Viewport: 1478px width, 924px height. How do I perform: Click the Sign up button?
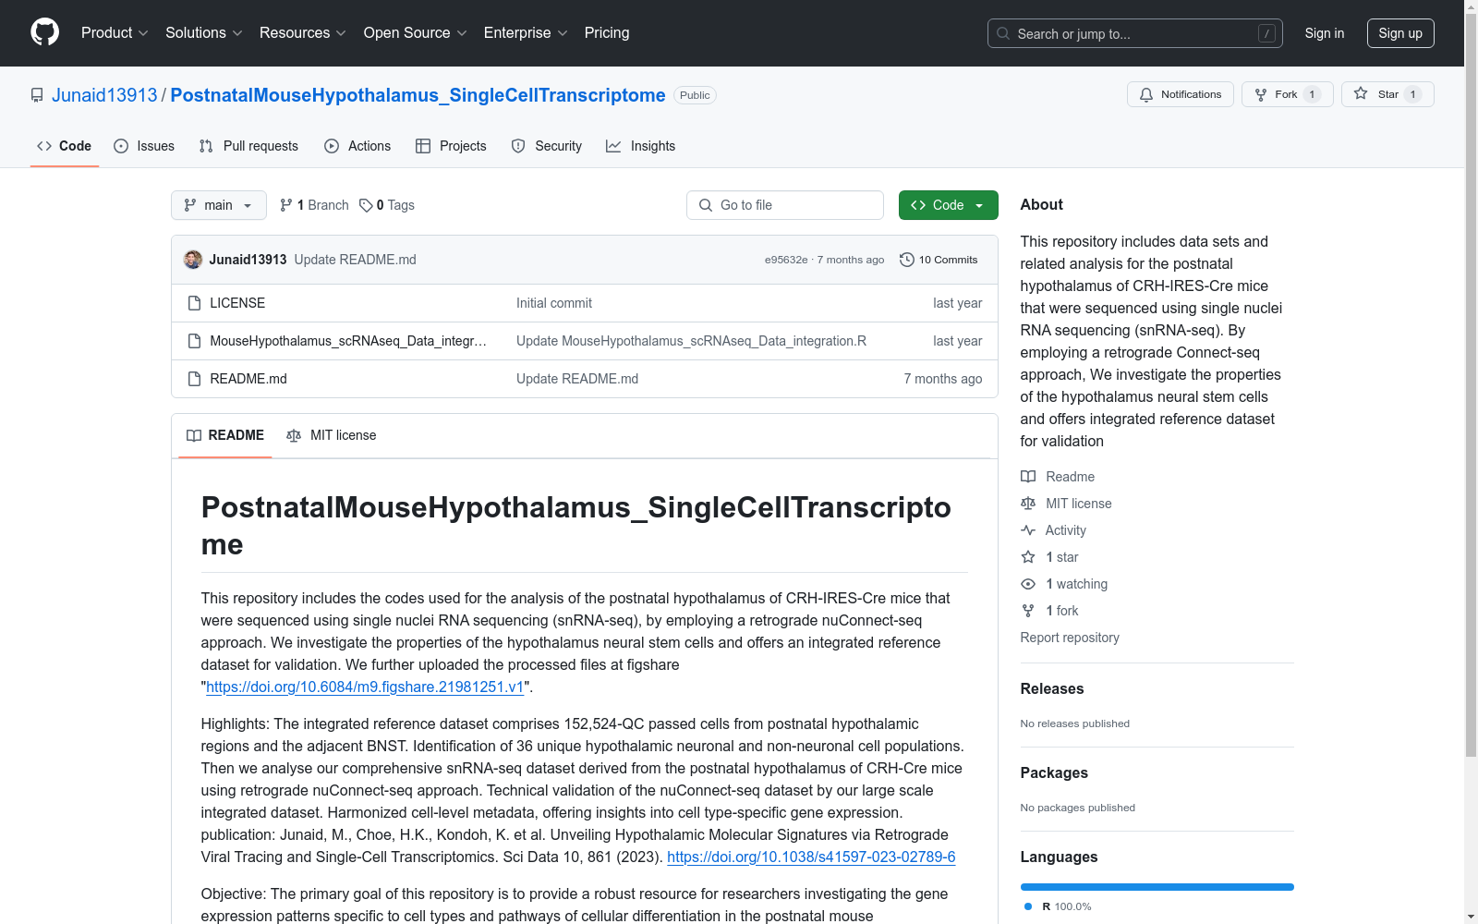1400,33
